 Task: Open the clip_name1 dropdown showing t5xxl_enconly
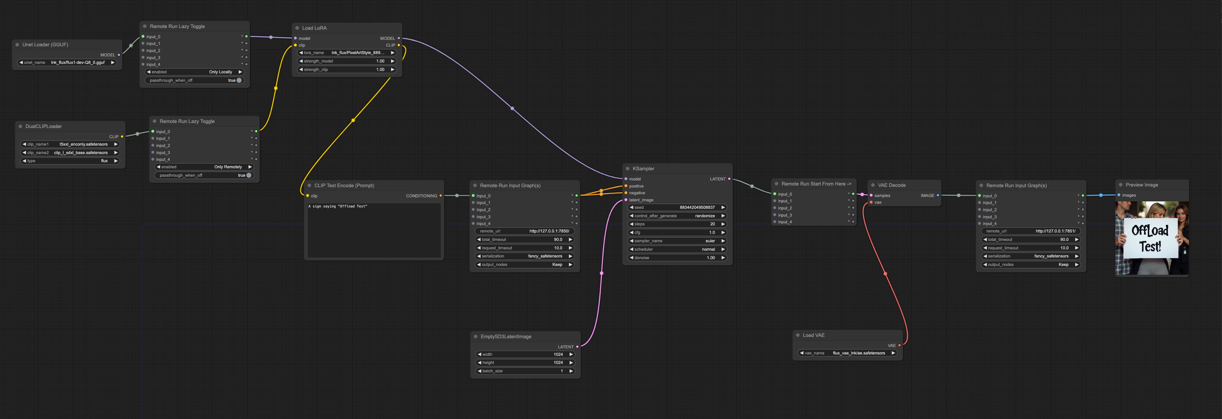(70, 144)
